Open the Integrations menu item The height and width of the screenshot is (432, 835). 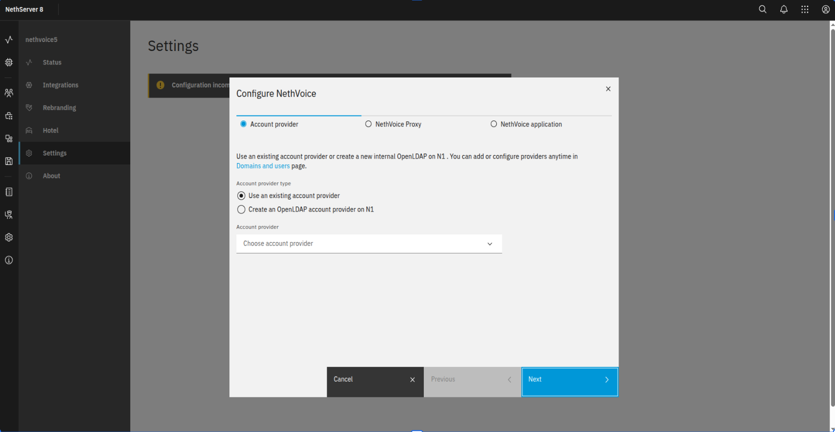point(60,85)
